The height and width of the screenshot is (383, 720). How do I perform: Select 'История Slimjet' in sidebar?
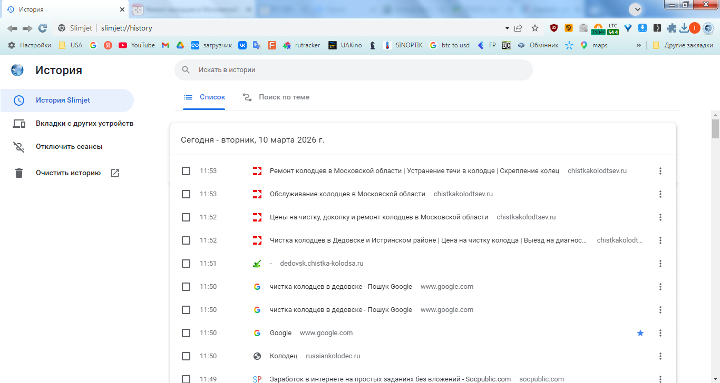67,100
